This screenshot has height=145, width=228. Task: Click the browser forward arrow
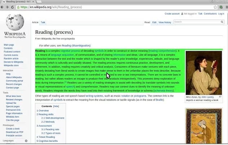point(7,7)
